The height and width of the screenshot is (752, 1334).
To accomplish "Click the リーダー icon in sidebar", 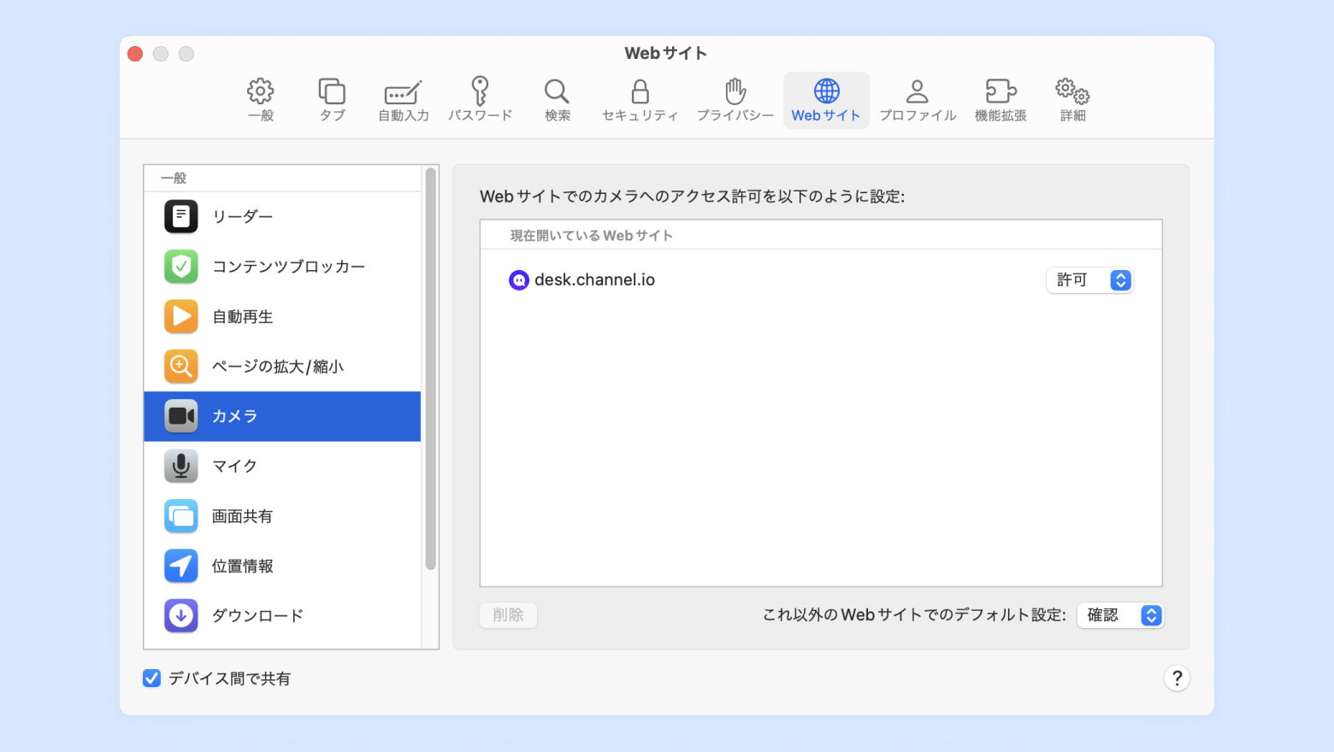I will [x=181, y=217].
